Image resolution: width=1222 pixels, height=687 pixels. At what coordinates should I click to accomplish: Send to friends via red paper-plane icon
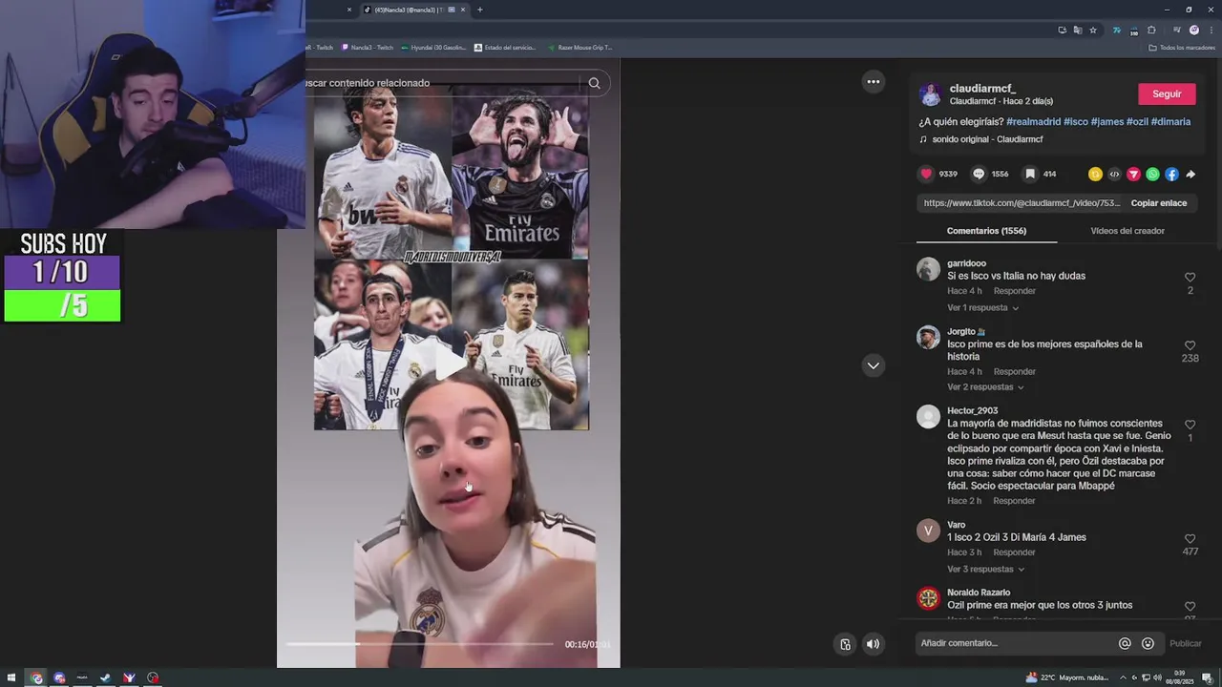coord(1133,174)
